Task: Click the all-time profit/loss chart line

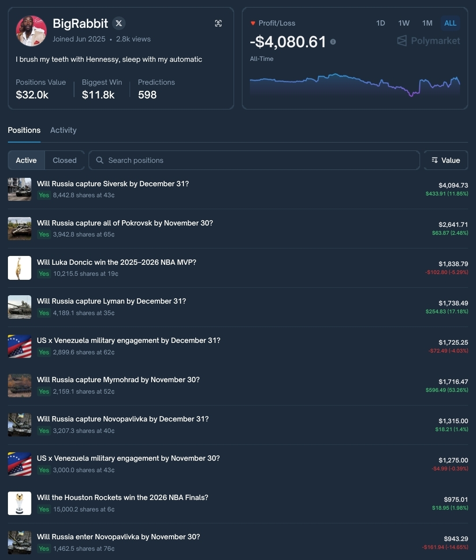Action: coord(355,84)
